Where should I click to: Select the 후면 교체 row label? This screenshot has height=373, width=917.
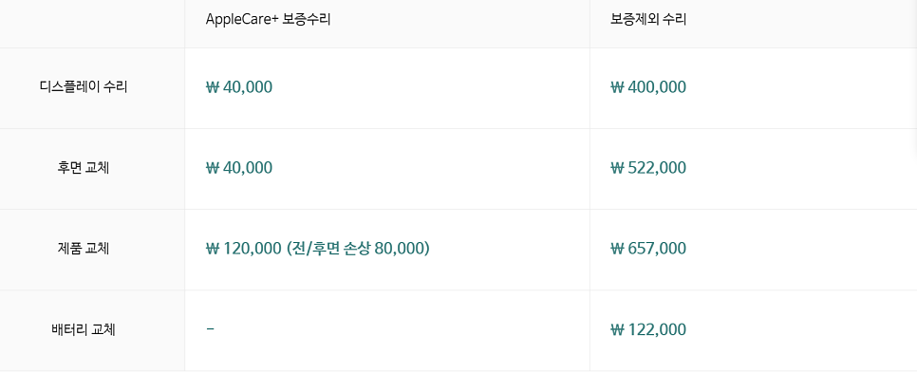tap(84, 168)
